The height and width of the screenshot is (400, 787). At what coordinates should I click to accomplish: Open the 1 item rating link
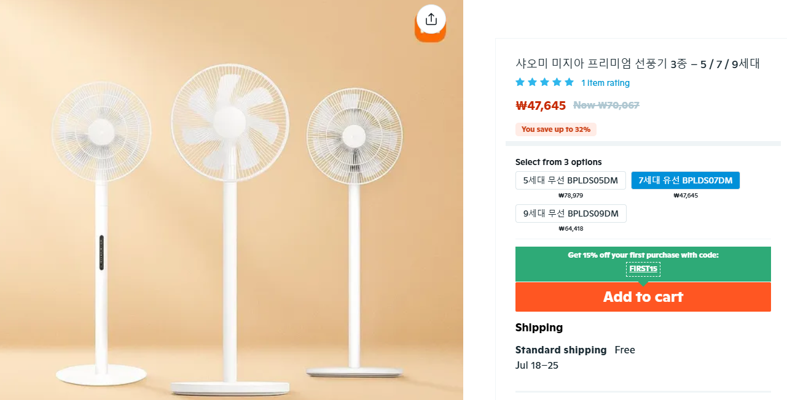point(605,83)
